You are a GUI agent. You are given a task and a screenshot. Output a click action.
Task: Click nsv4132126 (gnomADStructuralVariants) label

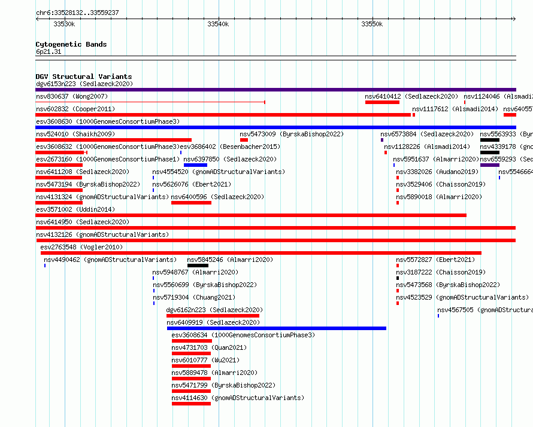[x=102, y=234]
